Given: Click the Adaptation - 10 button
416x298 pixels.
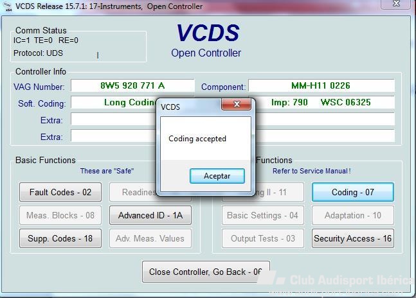Looking at the screenshot, I should 353,215.
